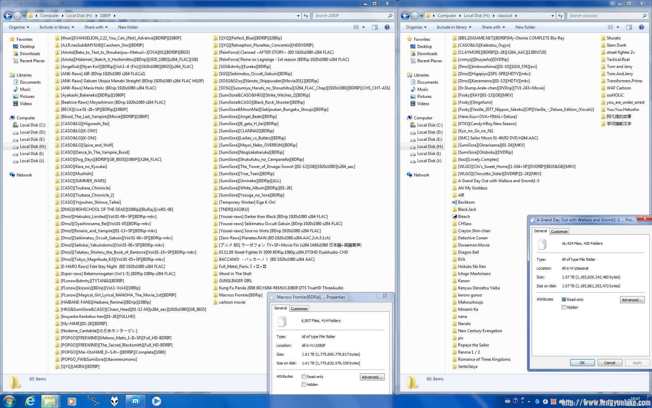The image size is (652, 408).
Task: Toggle preview pane icon in right window
Action: [629, 27]
